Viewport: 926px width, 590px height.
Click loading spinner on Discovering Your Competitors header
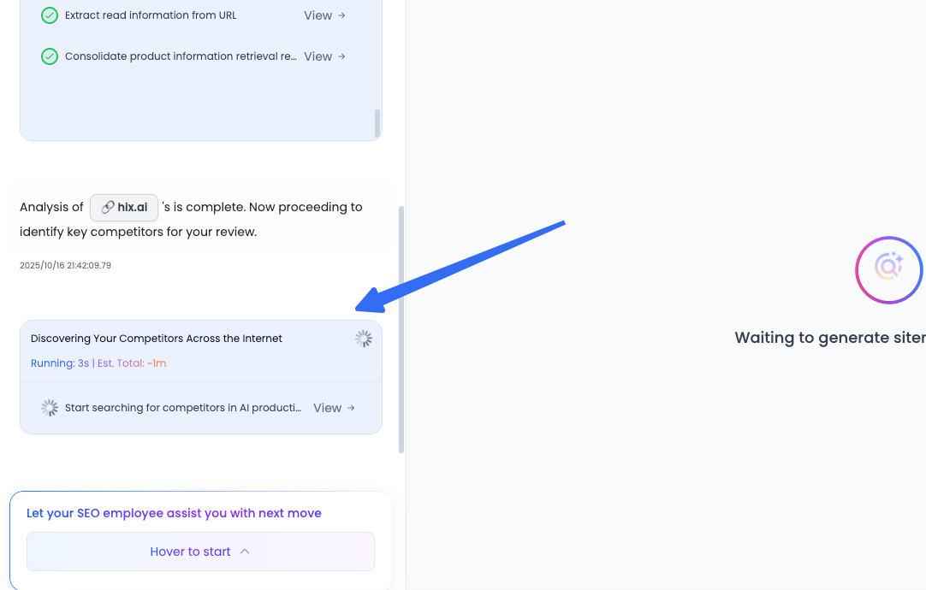[364, 339]
